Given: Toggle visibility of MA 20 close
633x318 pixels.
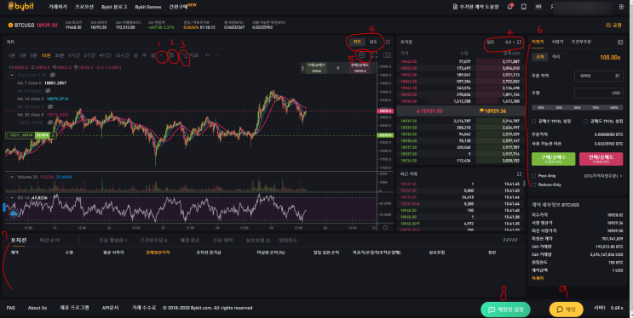Looking at the screenshot, I should click(x=50, y=107).
